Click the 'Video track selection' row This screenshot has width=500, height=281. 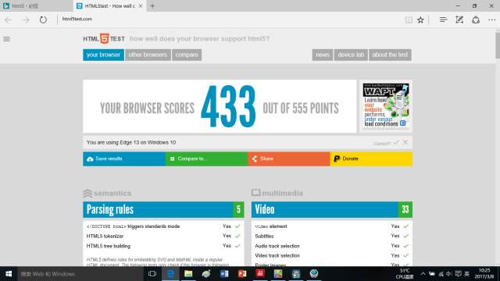tap(332, 255)
